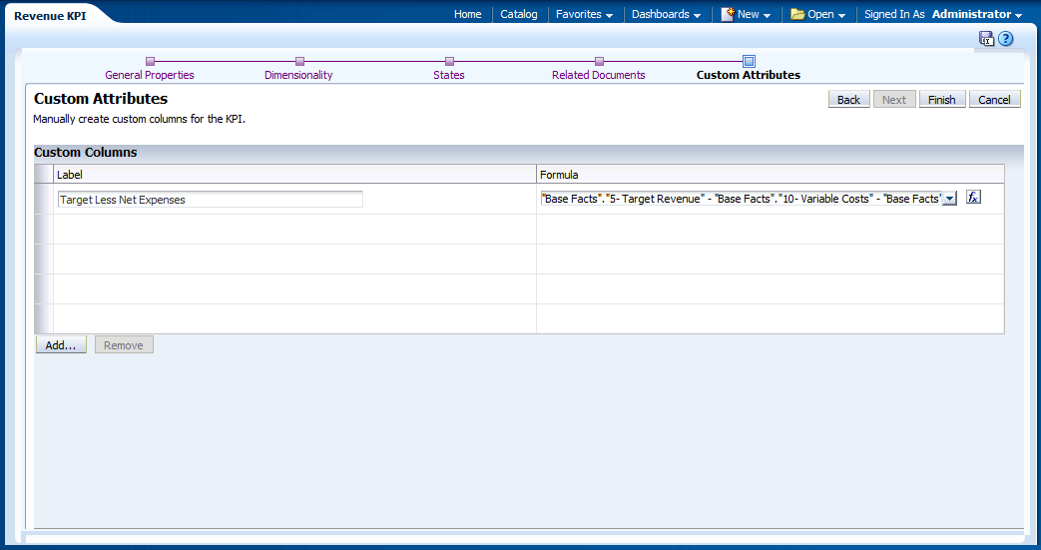Open the Administrator account dropdown
Screen dimensions: 1041x550
(x=976, y=14)
